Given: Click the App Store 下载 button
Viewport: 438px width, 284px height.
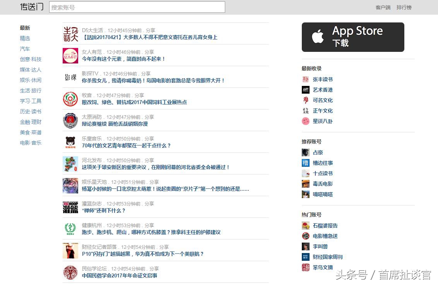Looking at the screenshot, I should tap(352, 37).
